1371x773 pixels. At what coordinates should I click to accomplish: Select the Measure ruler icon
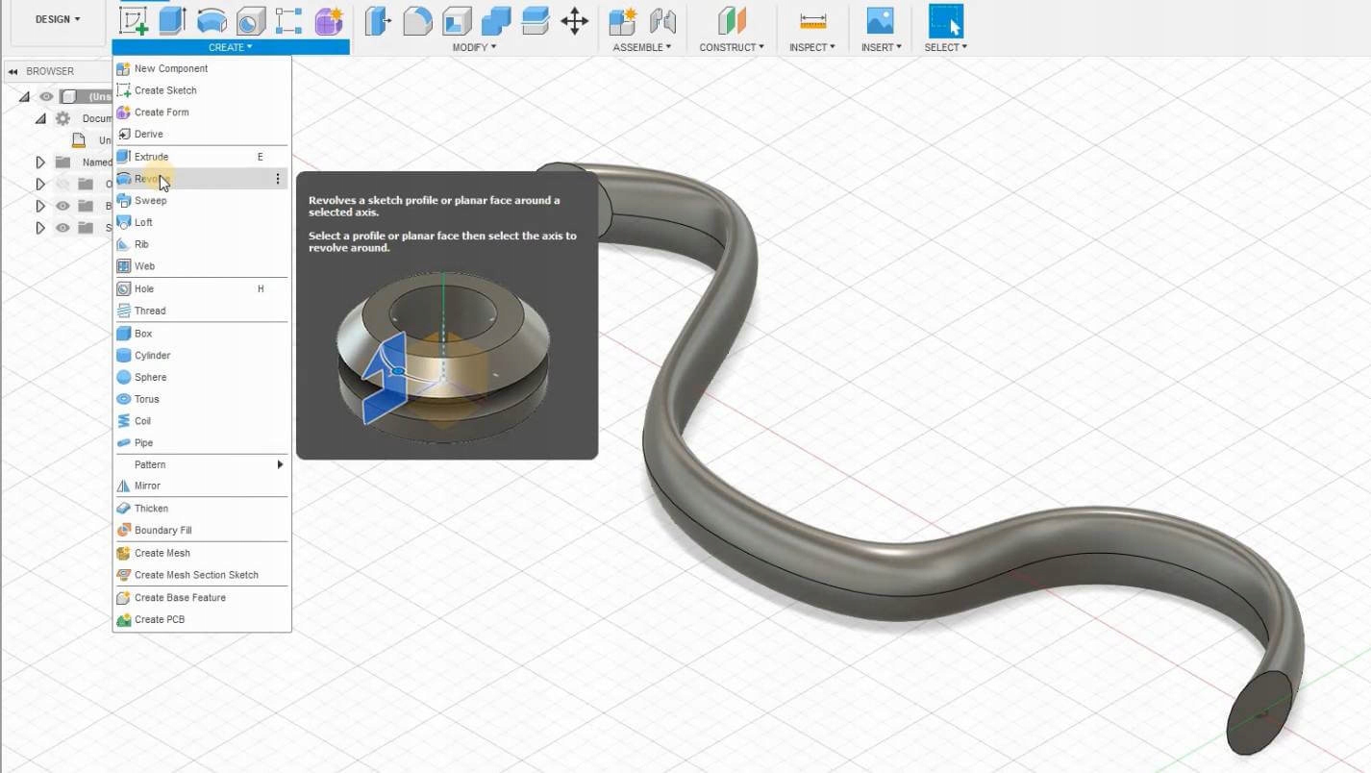coord(812,20)
